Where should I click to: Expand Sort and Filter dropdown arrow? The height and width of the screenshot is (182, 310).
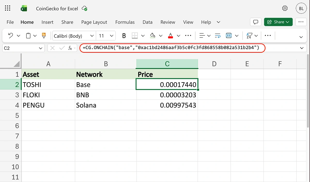256,36
